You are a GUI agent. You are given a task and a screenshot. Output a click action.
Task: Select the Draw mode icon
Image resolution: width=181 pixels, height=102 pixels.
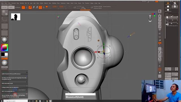(27, 7)
